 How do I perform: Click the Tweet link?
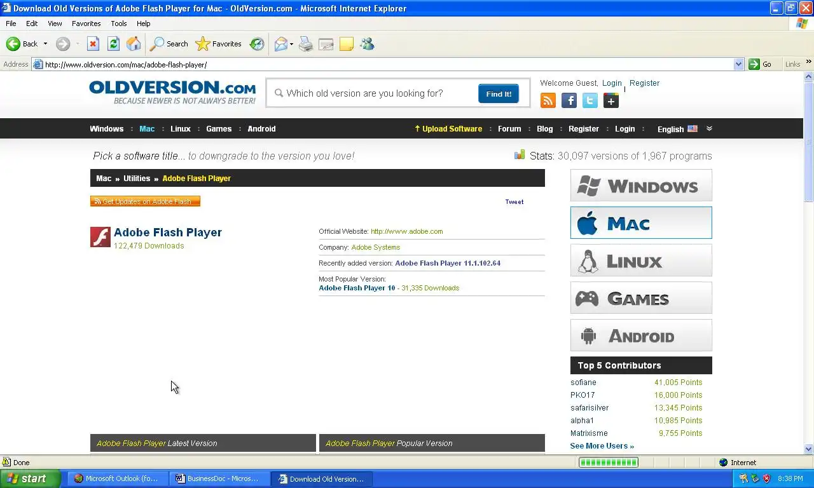click(514, 202)
